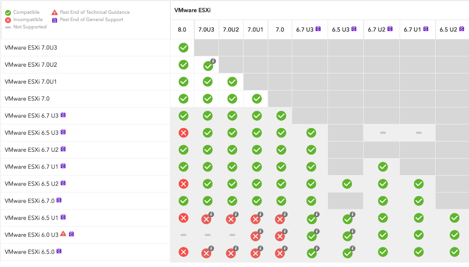
Task: Select the VMware ESXi 7.0U1 row label
Action: tap(31, 81)
